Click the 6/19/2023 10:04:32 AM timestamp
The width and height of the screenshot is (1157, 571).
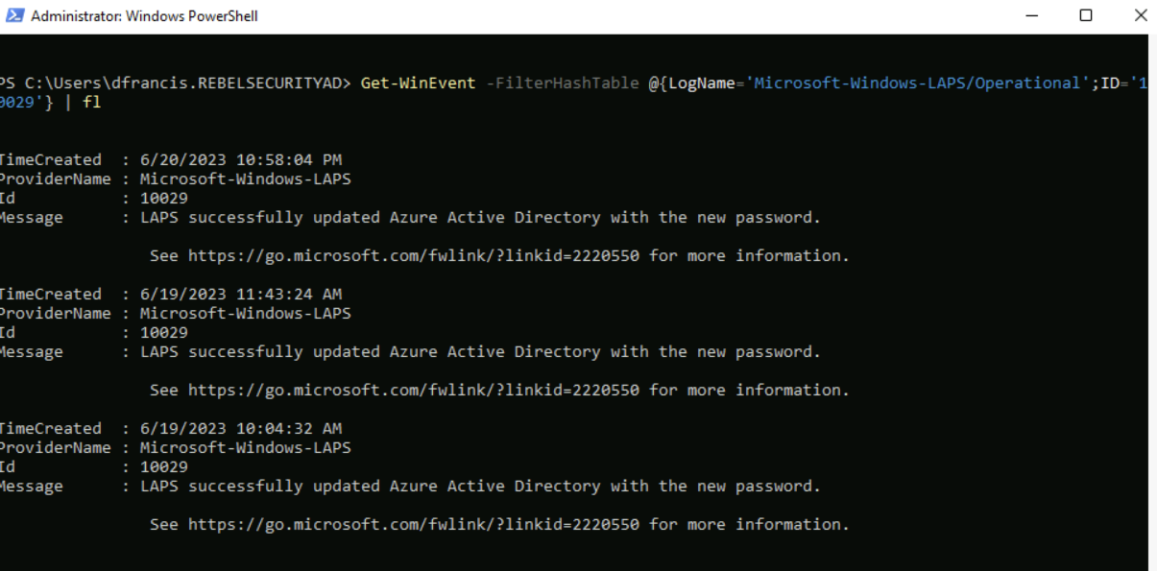[x=241, y=429]
